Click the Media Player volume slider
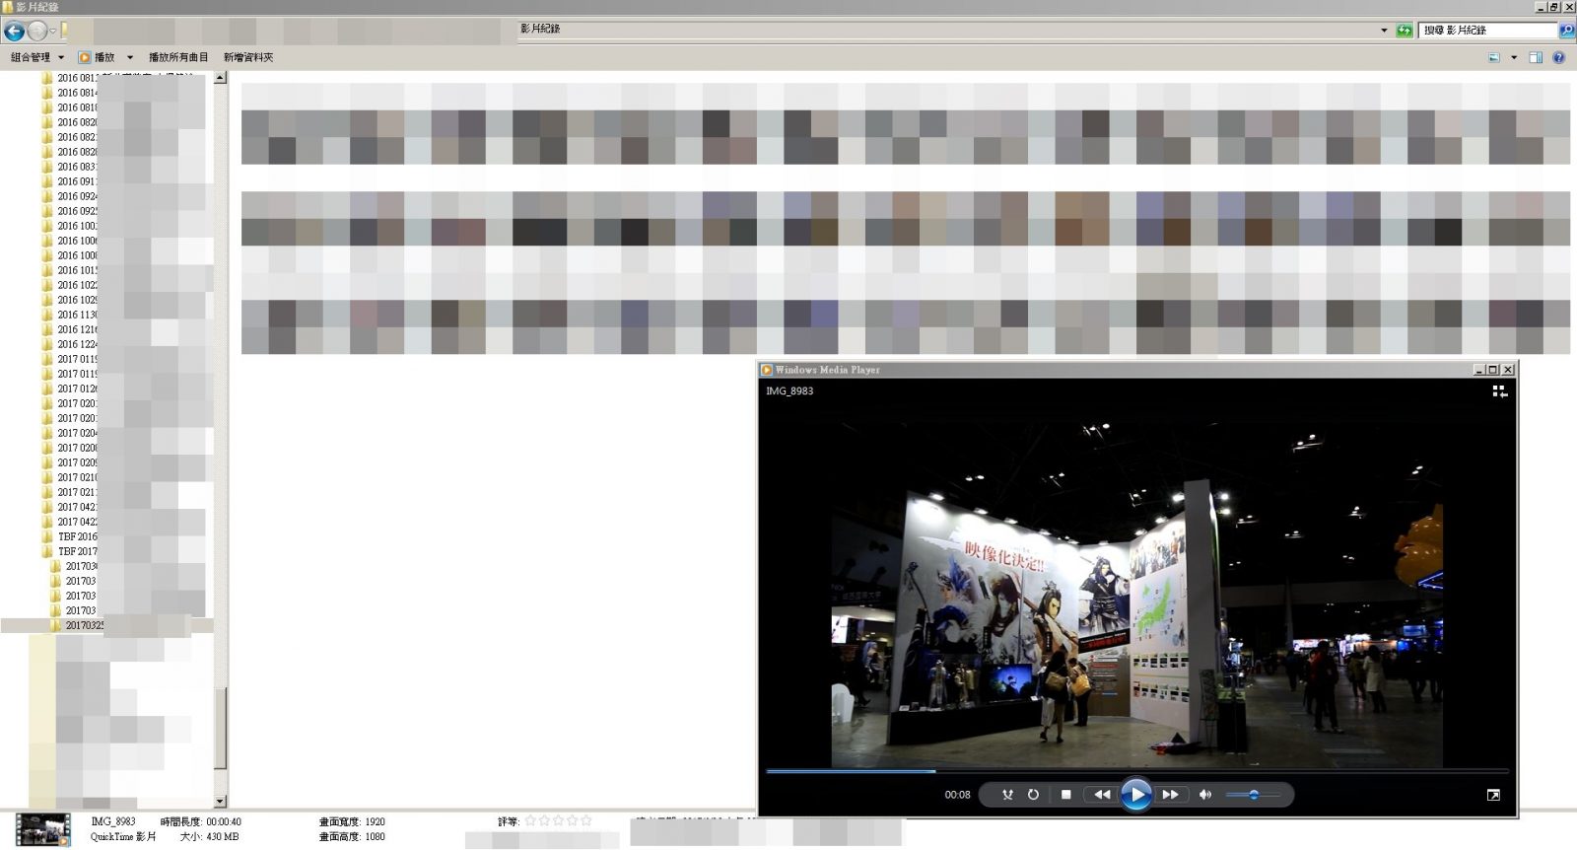Viewport: 1577px width, 850px height. pyautogui.click(x=1253, y=794)
